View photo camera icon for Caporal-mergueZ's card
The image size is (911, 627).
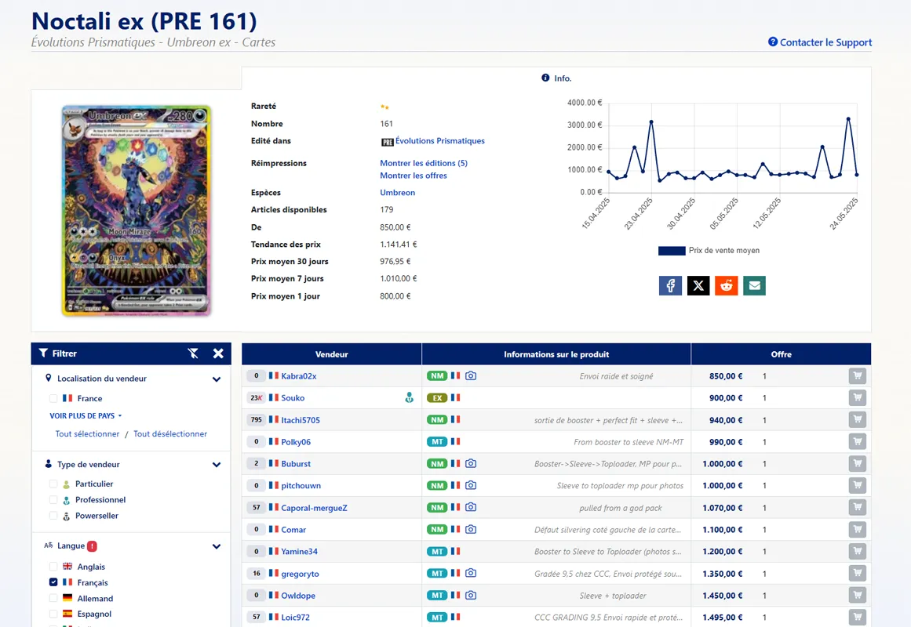point(471,507)
